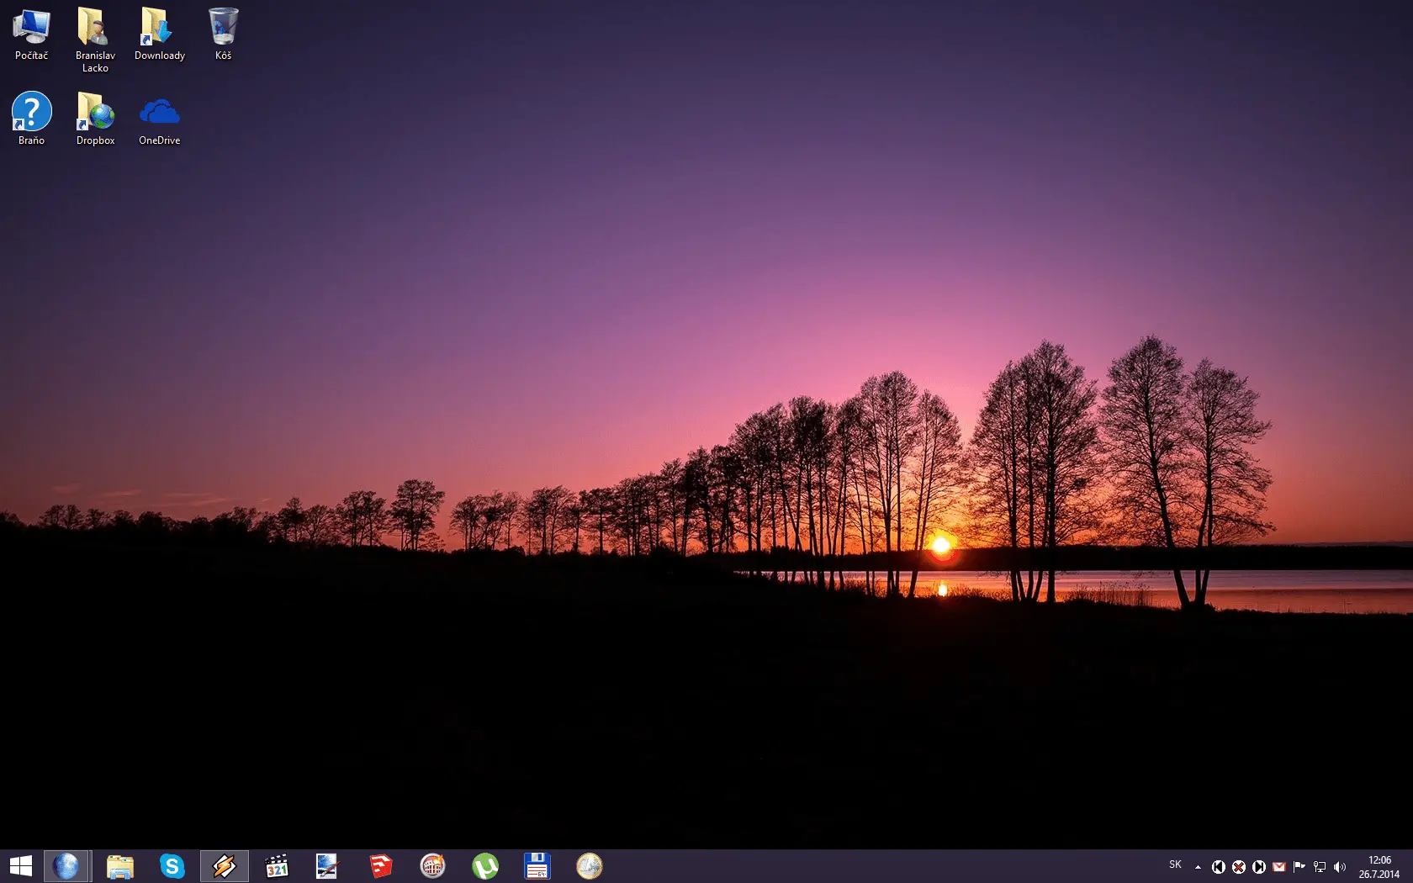Viewport: 1413px width, 883px height.
Task: Select the Kôš recycle bin
Action: pos(223,34)
